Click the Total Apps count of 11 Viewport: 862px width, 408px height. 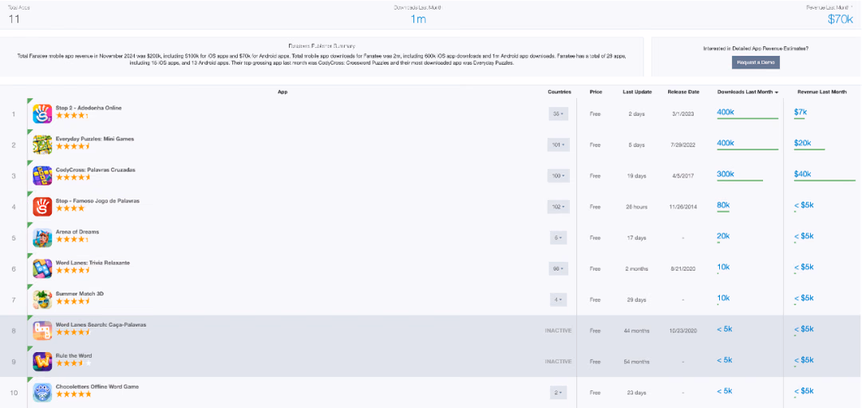pos(14,20)
